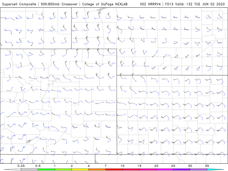
Task: Click the legend value 15
Action: [139, 166]
